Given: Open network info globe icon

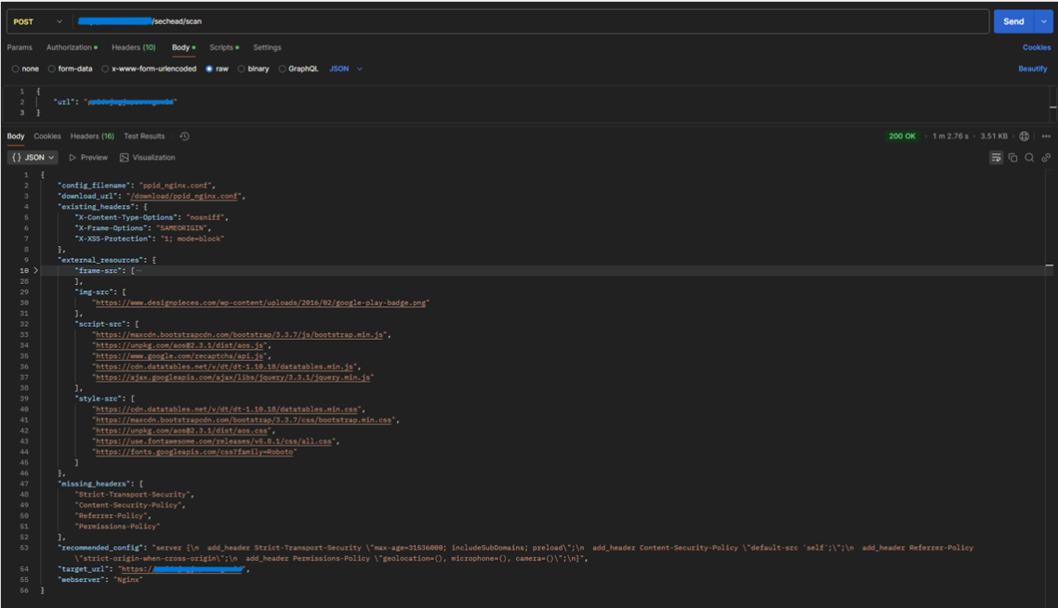Looking at the screenshot, I should (1025, 136).
